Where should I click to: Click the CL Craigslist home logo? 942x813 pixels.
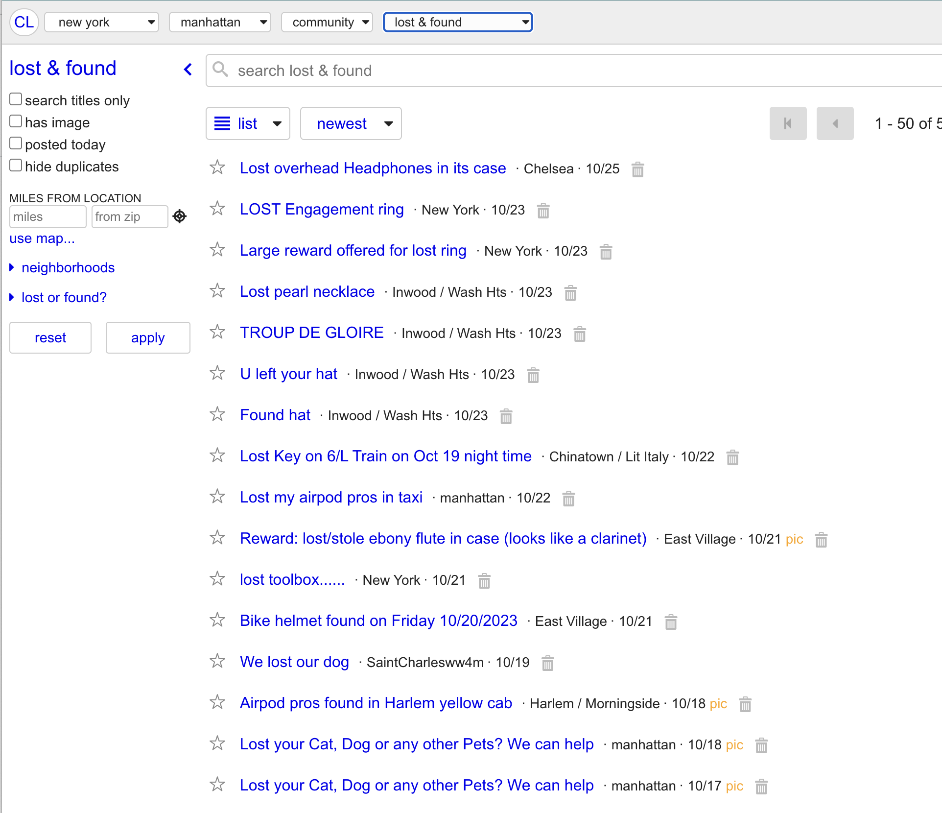tap(24, 22)
